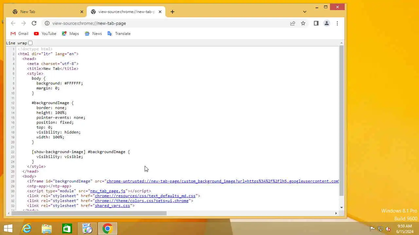Open the Windows Store taskbar icon

[x=67, y=228]
